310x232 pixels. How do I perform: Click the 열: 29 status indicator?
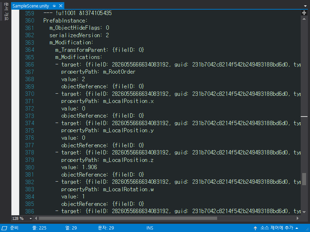[x=71, y=228]
